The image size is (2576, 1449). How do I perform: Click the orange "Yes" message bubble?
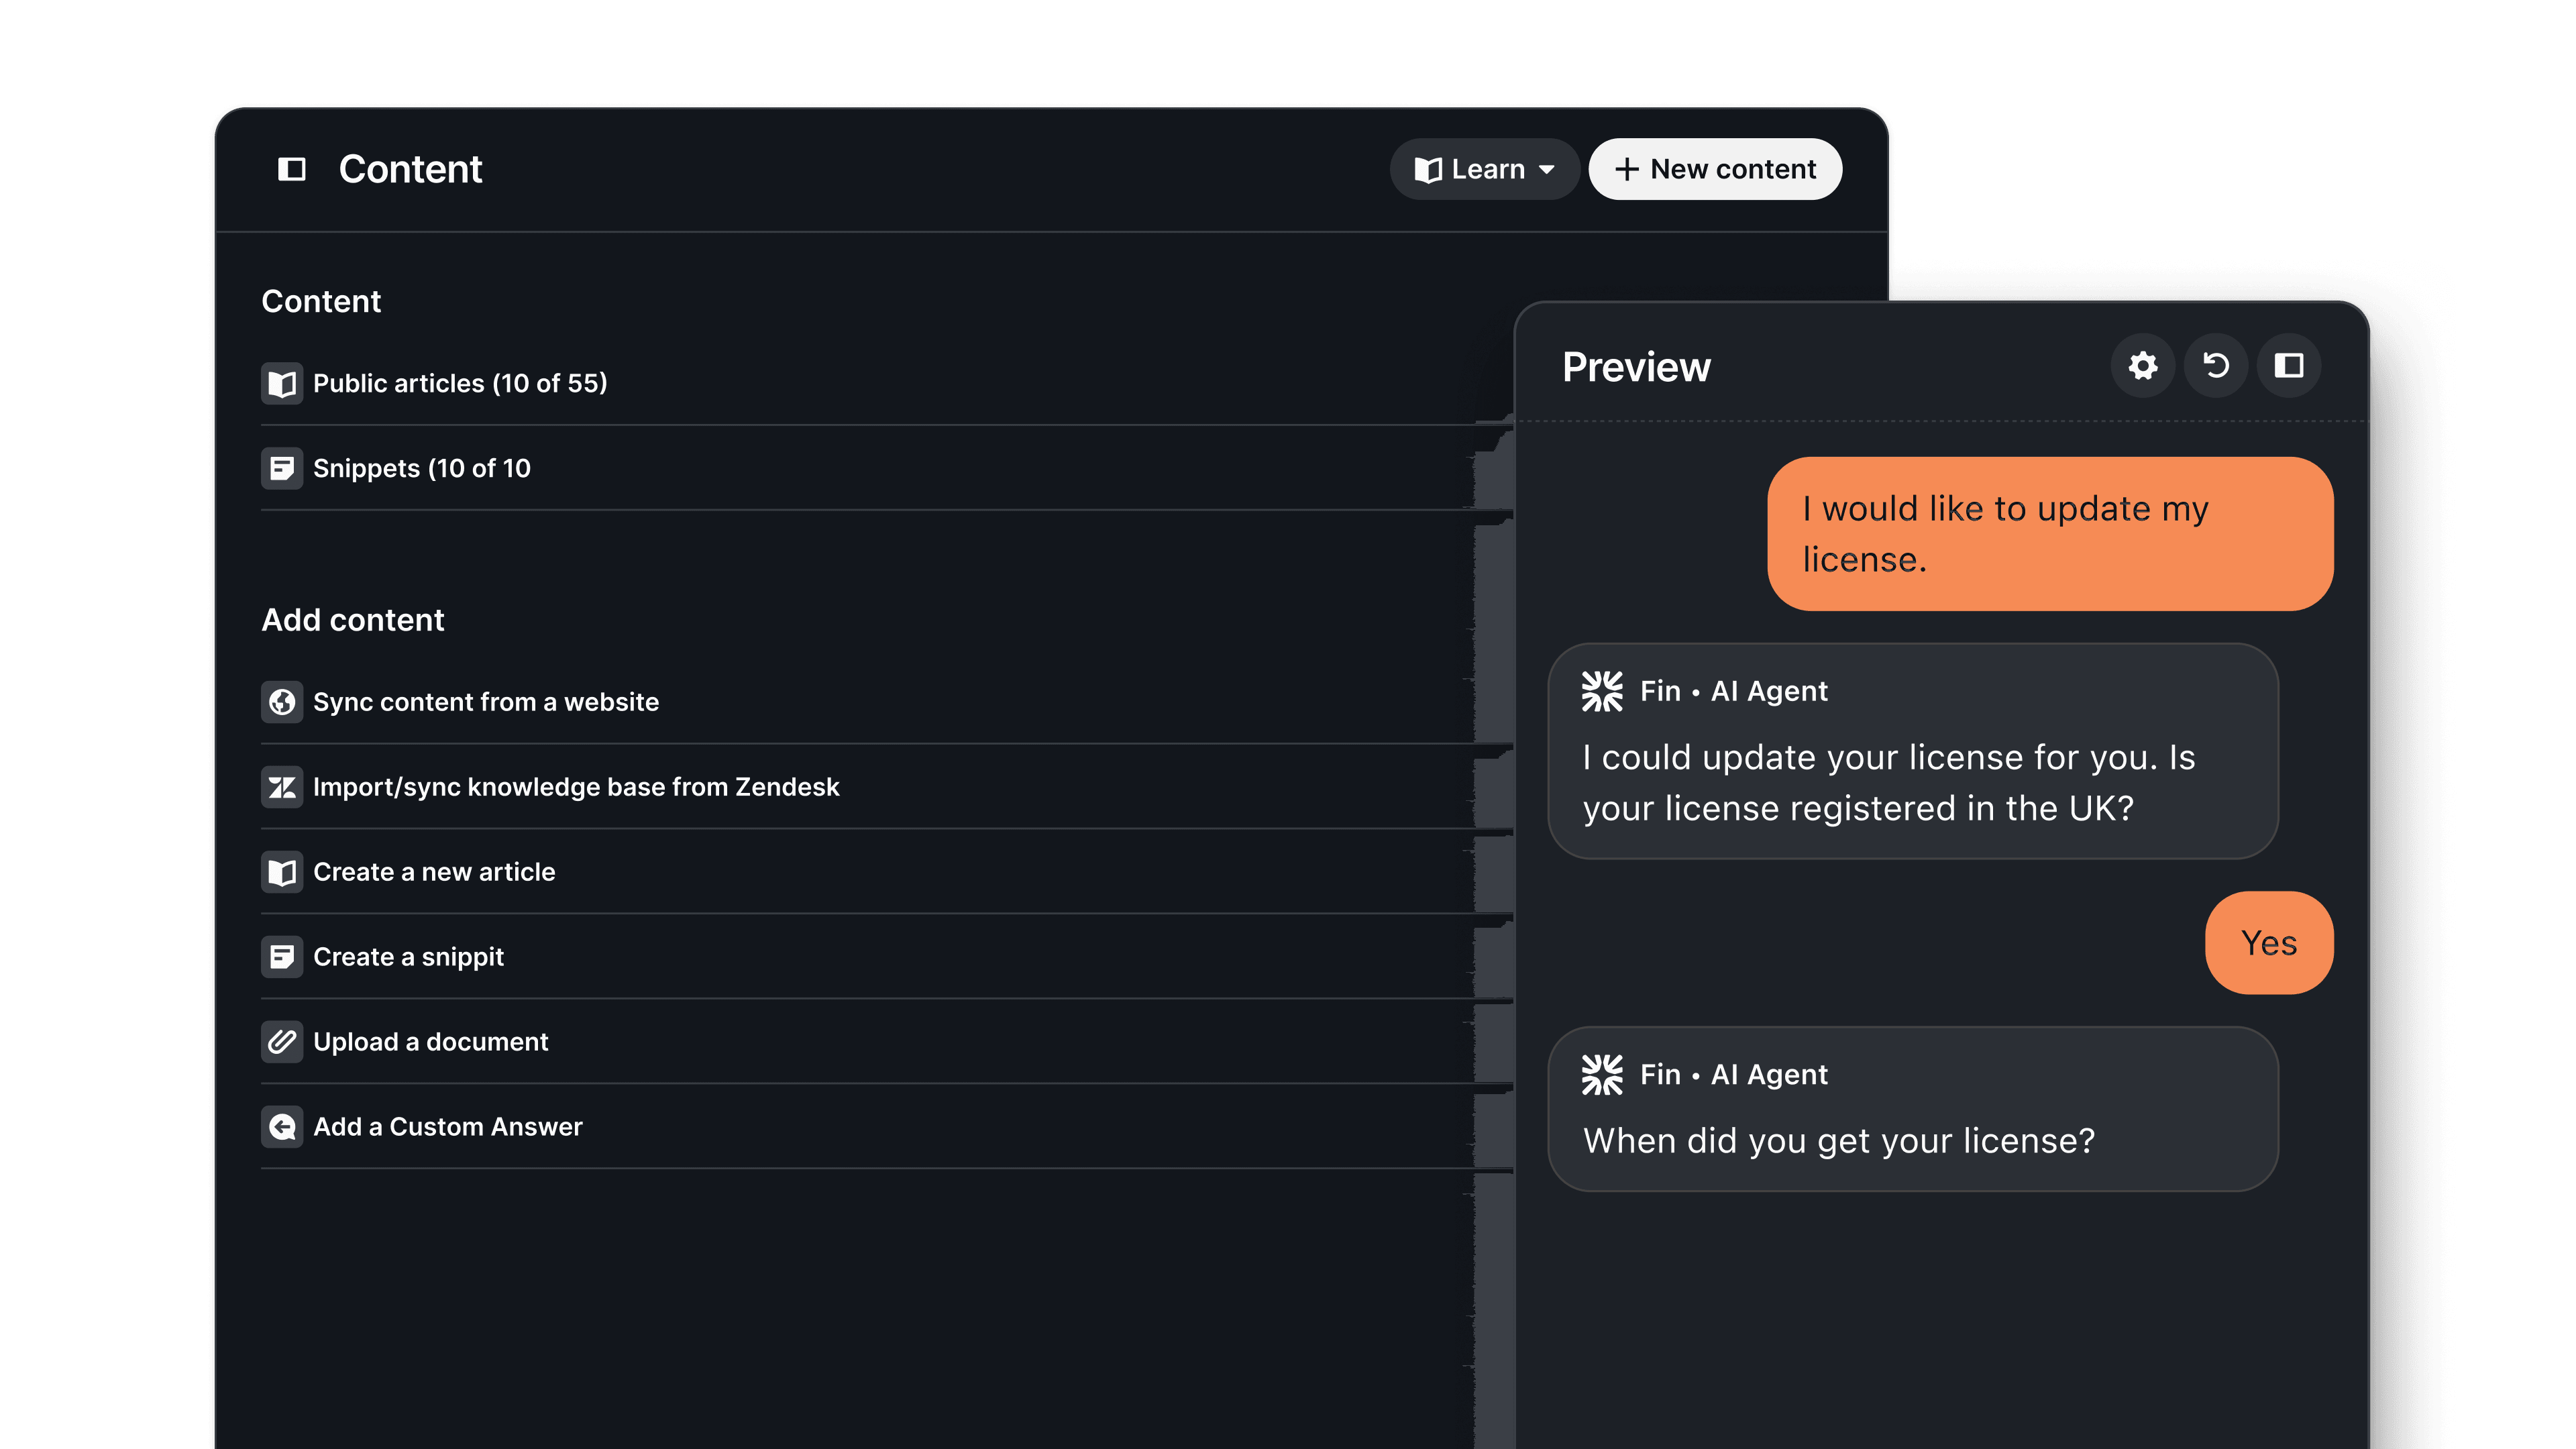point(2268,942)
